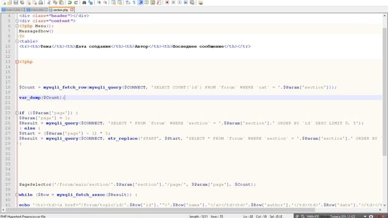Click line number 20 in the margin
The width and height of the screenshot is (388, 218).
coord(8,97)
